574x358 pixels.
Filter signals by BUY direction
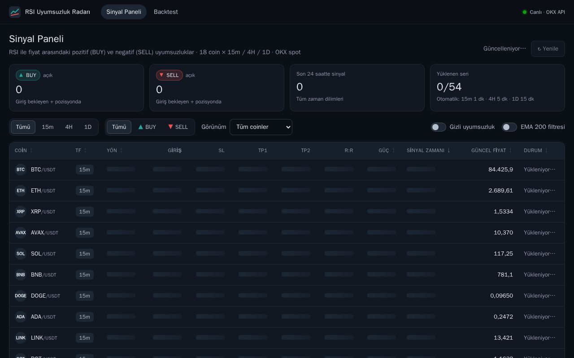click(x=147, y=127)
